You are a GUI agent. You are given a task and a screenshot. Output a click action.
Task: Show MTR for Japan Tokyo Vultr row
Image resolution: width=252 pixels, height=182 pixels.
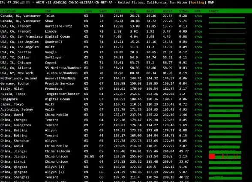[x=198, y=104]
